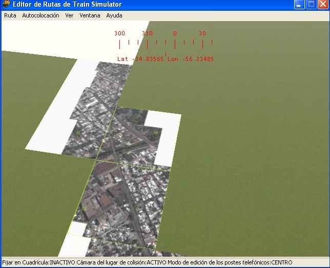Open the Ventana menu

point(90,15)
